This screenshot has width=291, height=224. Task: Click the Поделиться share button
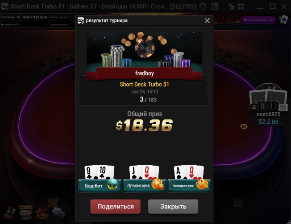pos(115,207)
